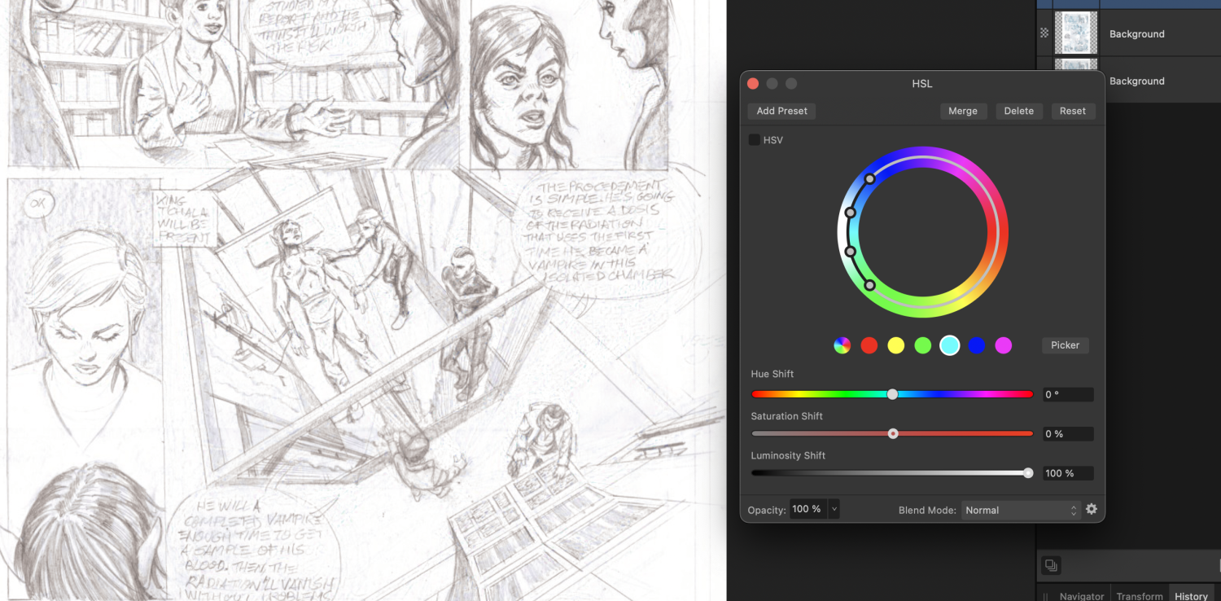Select the cyan colour channel swatch
1221x601 pixels.
click(950, 345)
